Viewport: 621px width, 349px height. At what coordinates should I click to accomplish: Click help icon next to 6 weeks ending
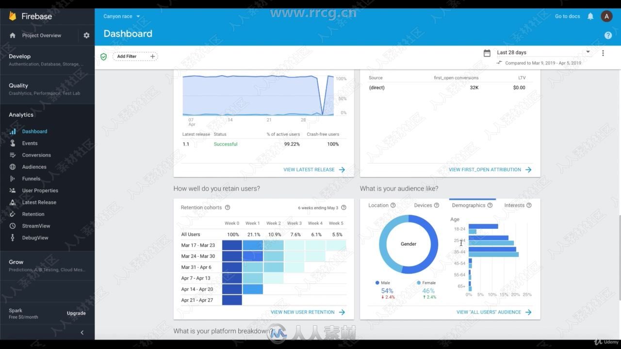[343, 207]
